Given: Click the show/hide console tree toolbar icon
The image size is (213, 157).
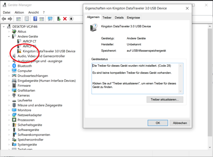Looking at the screenshot, I should [x=18, y=19].
